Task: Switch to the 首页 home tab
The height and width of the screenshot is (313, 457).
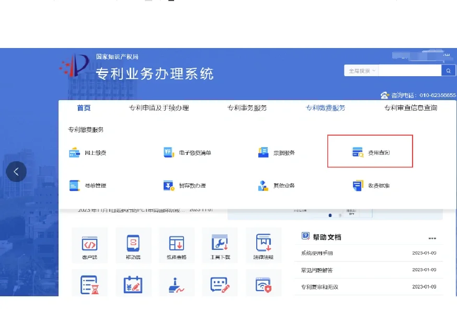Action: (84, 108)
